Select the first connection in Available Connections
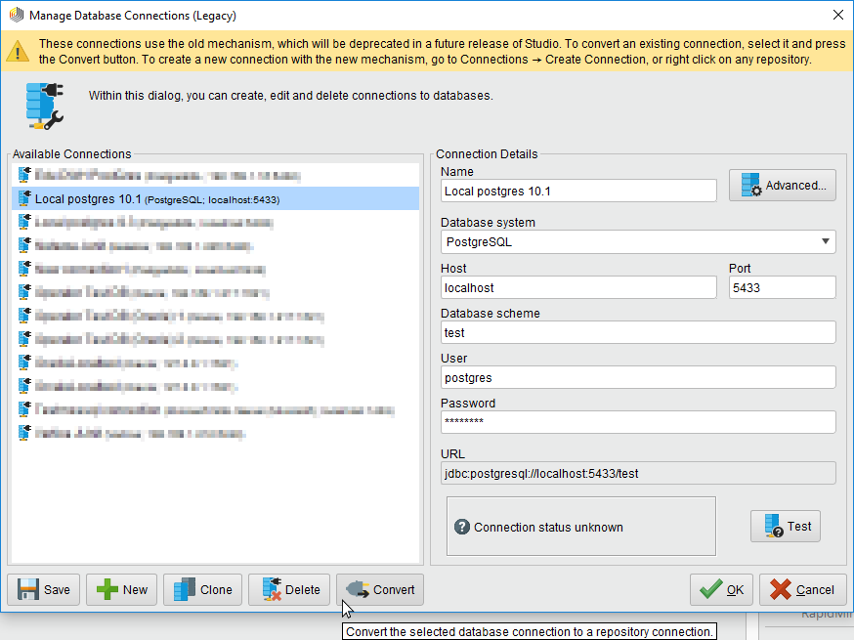854x640 pixels. click(x=216, y=175)
